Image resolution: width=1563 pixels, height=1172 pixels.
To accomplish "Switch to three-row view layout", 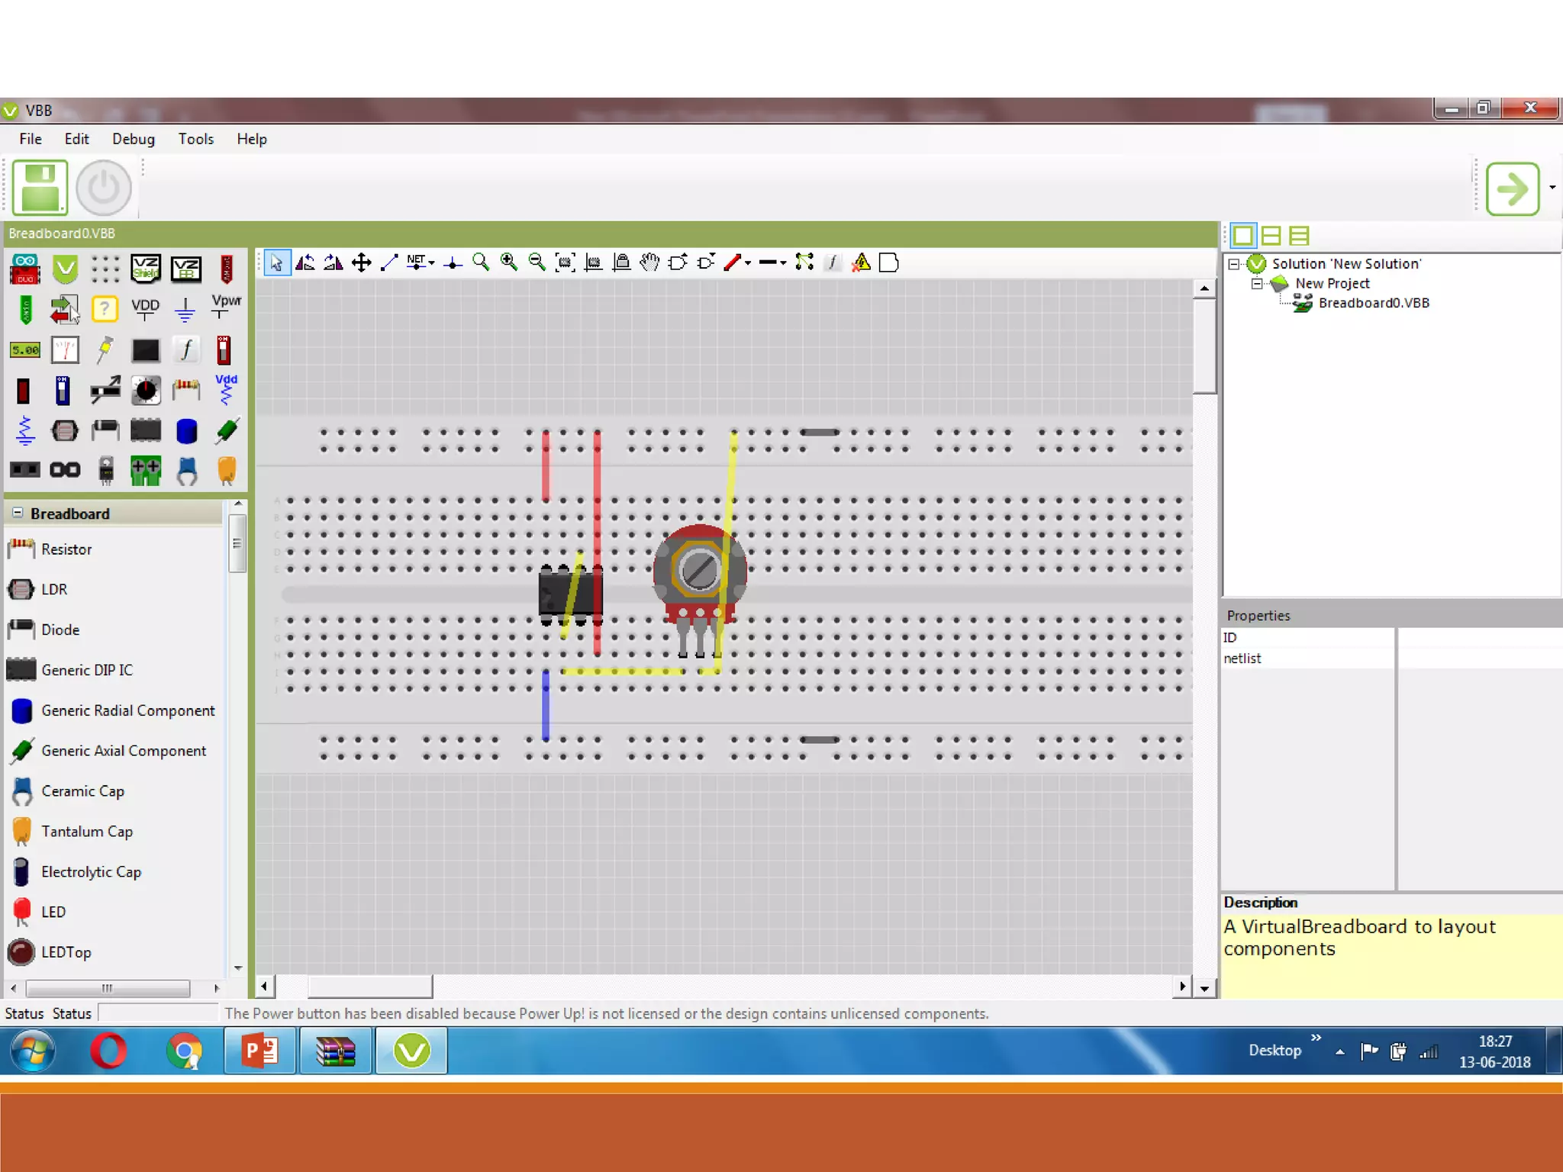I will (x=1299, y=236).
